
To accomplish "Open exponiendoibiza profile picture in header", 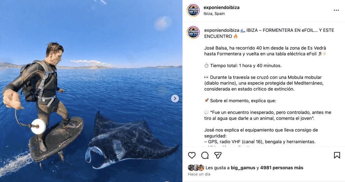I will 193,10.
